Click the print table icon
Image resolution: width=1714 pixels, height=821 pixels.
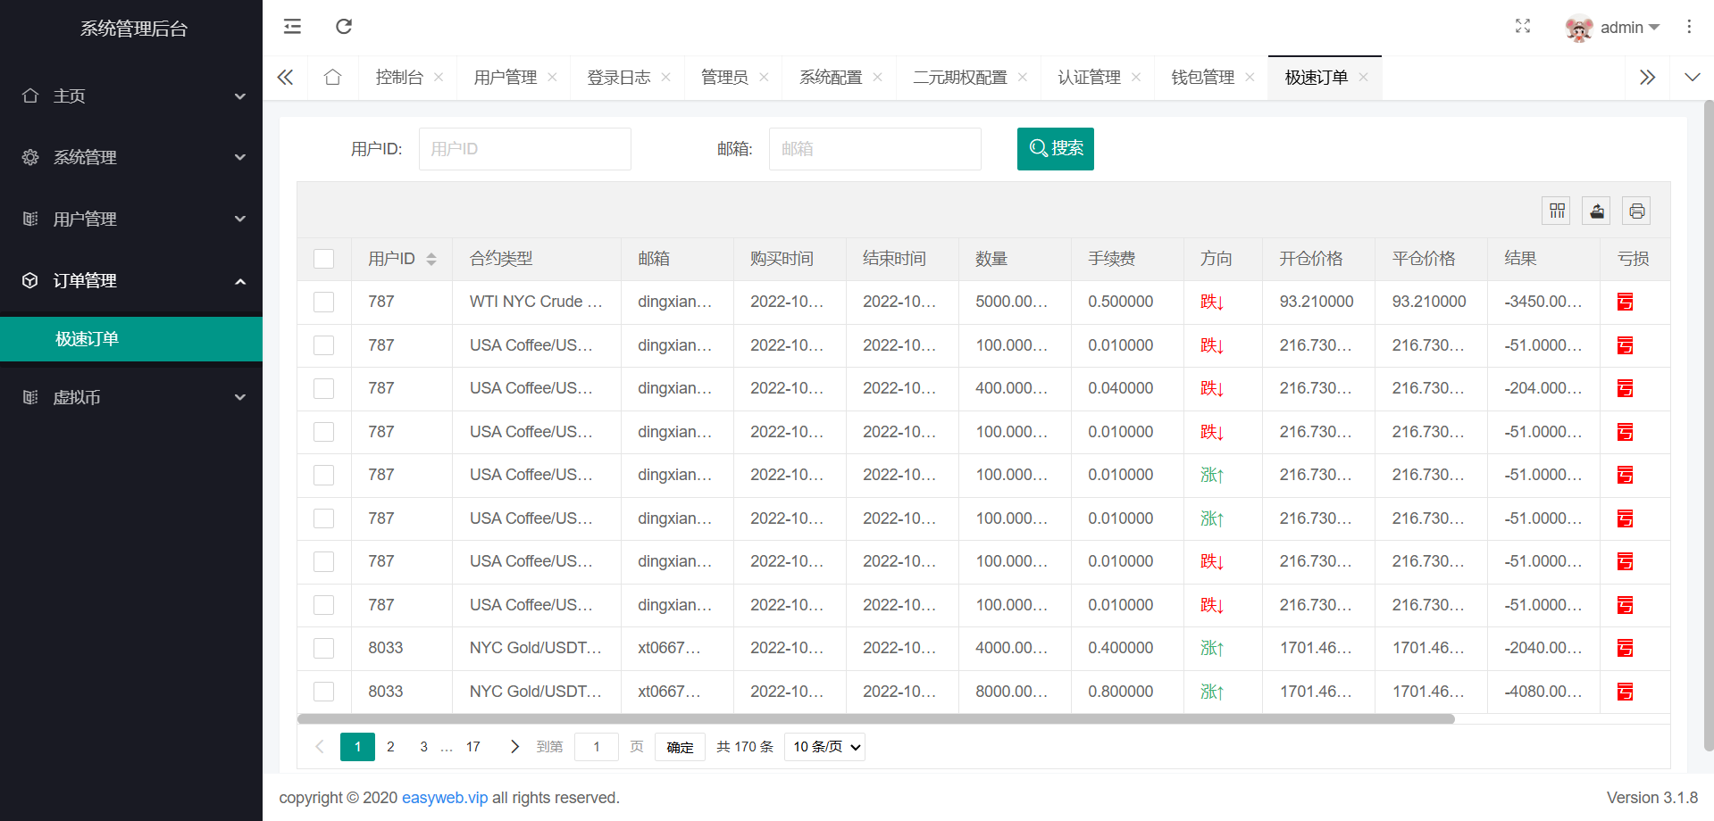1636,211
